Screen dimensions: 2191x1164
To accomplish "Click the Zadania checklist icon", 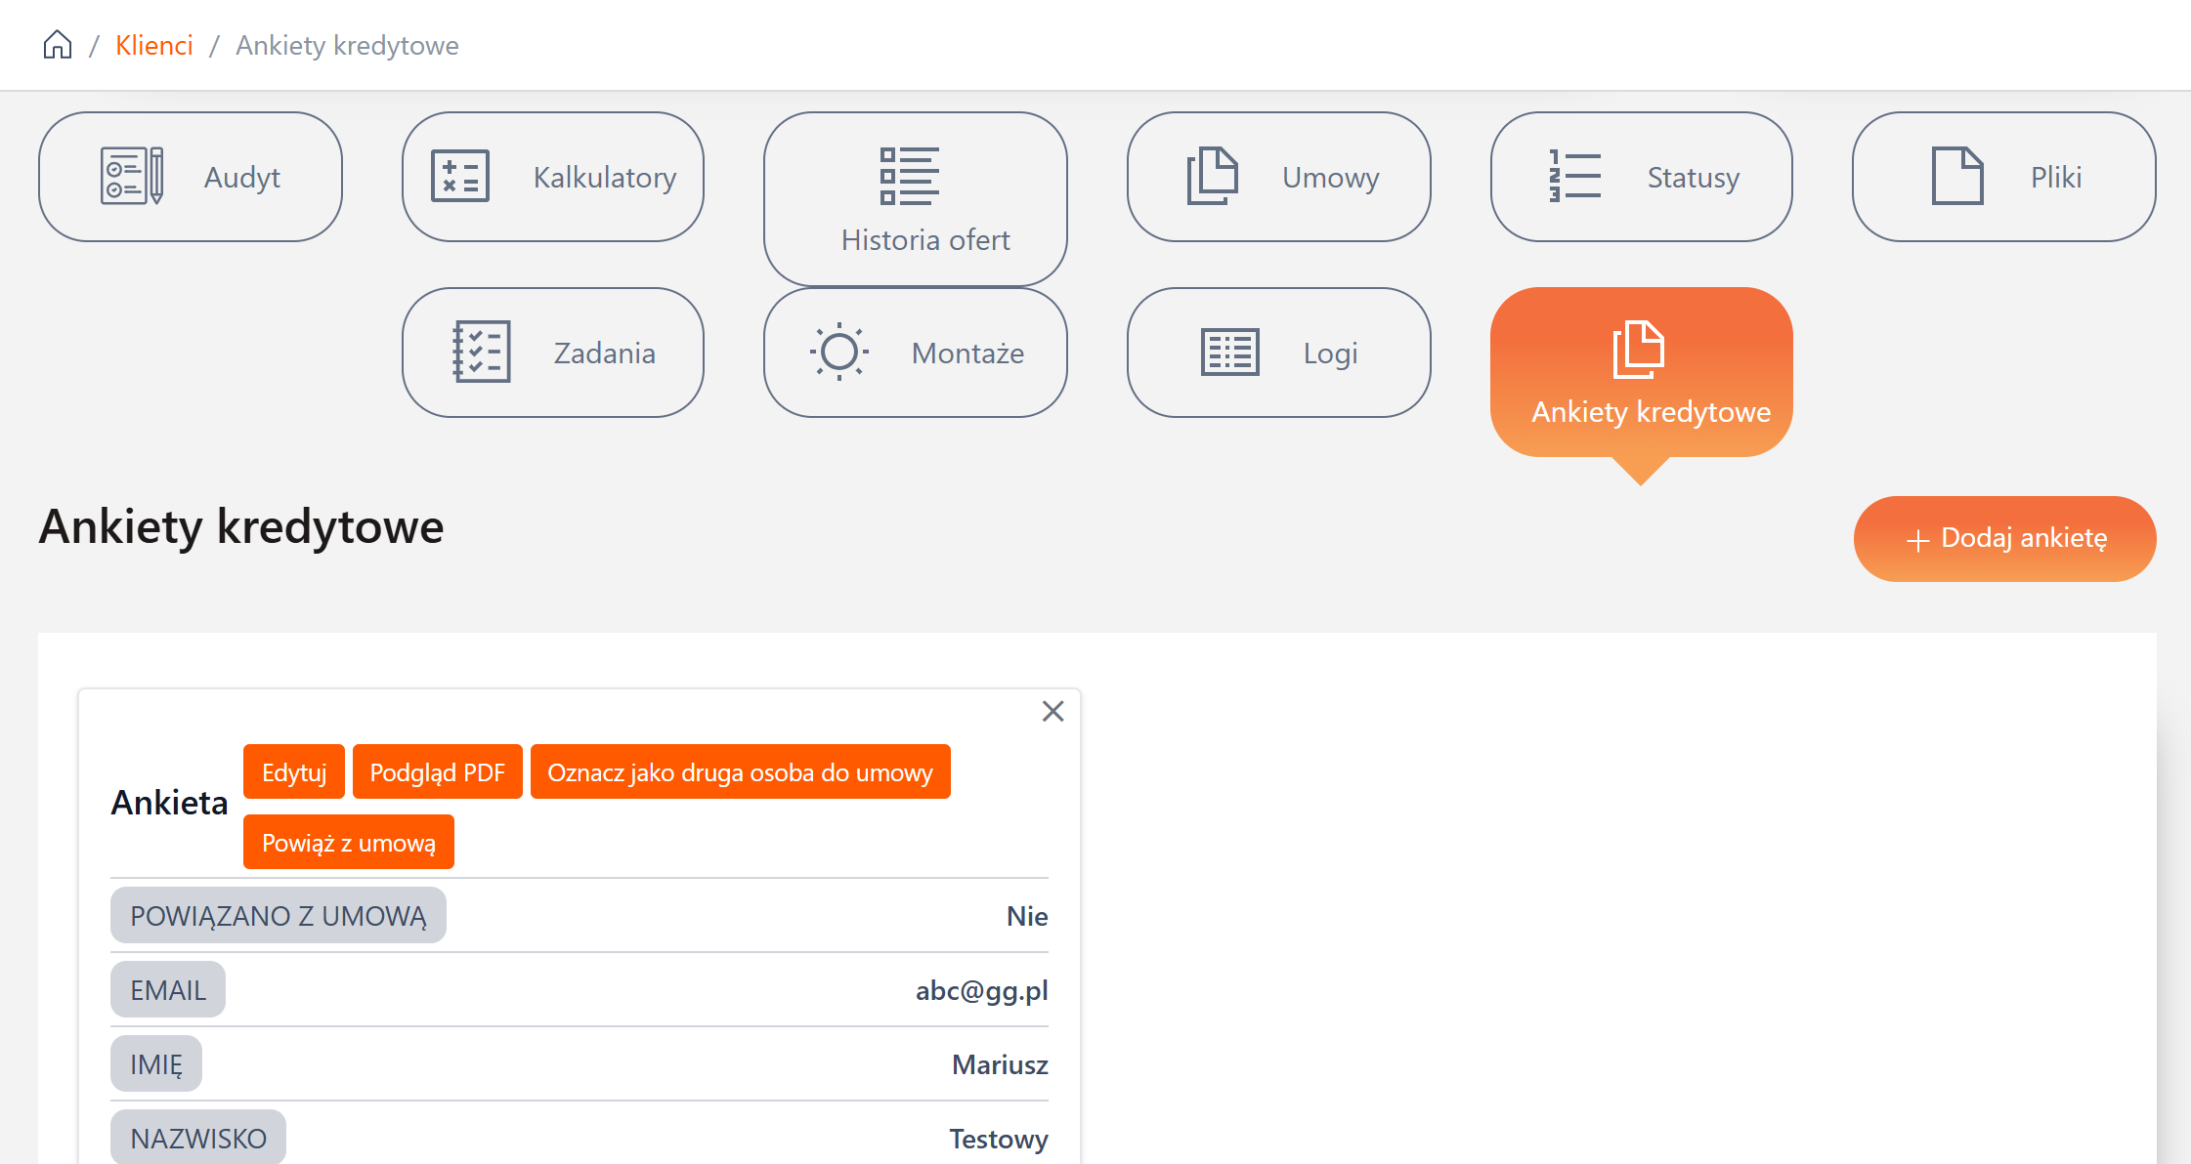I will (482, 353).
